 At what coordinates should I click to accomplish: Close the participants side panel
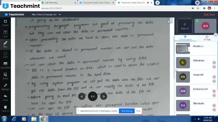coord(216,35)
